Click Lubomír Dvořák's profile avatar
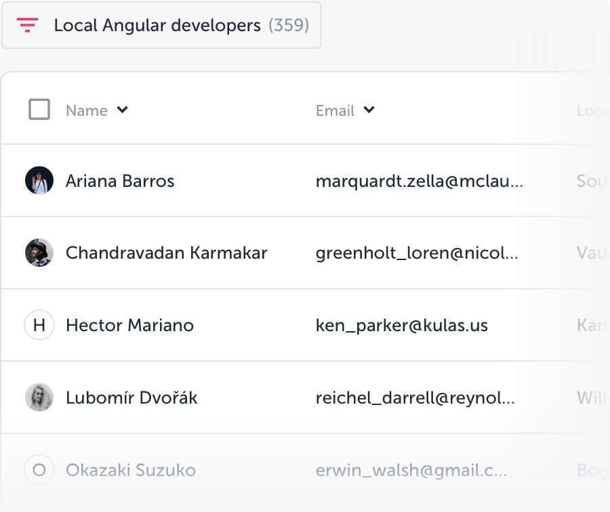The image size is (610, 512). coord(39,398)
